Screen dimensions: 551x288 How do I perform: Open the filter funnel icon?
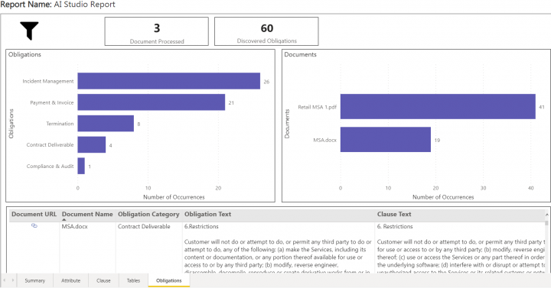tap(29, 31)
